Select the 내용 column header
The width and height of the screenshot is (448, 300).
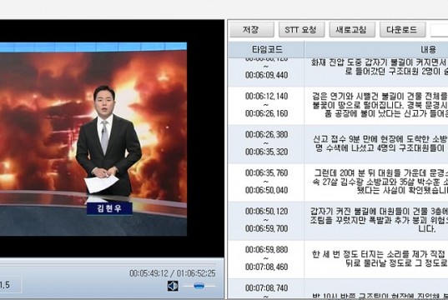tap(376, 49)
